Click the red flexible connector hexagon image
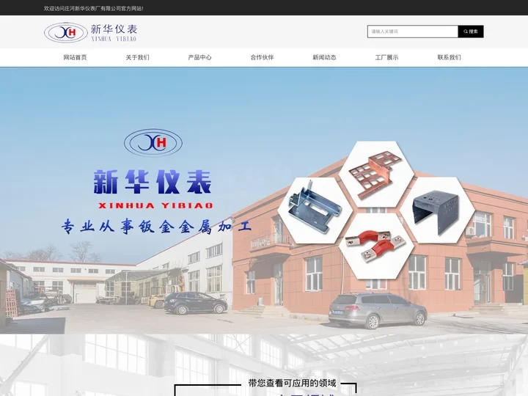Image resolution: width=528 pixels, height=396 pixels. pyautogui.click(x=376, y=246)
